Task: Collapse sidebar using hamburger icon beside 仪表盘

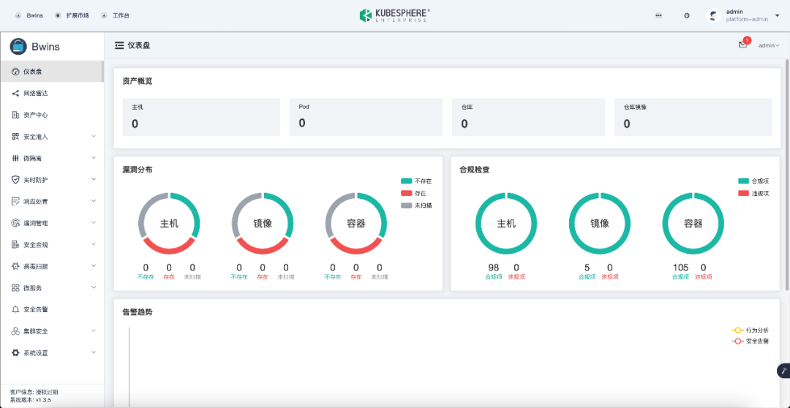Action: tap(119, 46)
